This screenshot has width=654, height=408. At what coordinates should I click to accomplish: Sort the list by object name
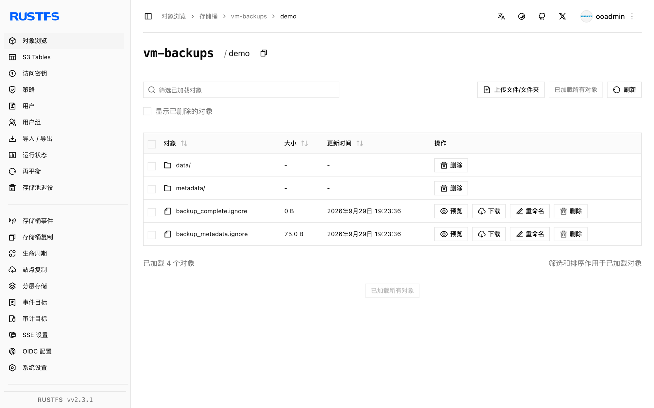click(x=184, y=143)
